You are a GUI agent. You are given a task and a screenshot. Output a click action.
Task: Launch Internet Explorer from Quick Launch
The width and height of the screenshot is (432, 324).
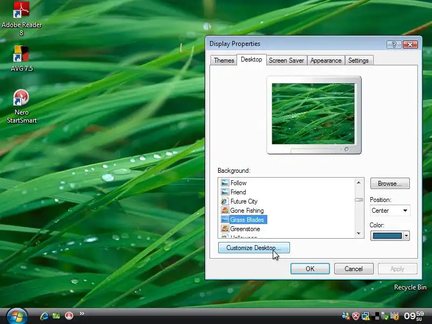pyautogui.click(x=44, y=316)
